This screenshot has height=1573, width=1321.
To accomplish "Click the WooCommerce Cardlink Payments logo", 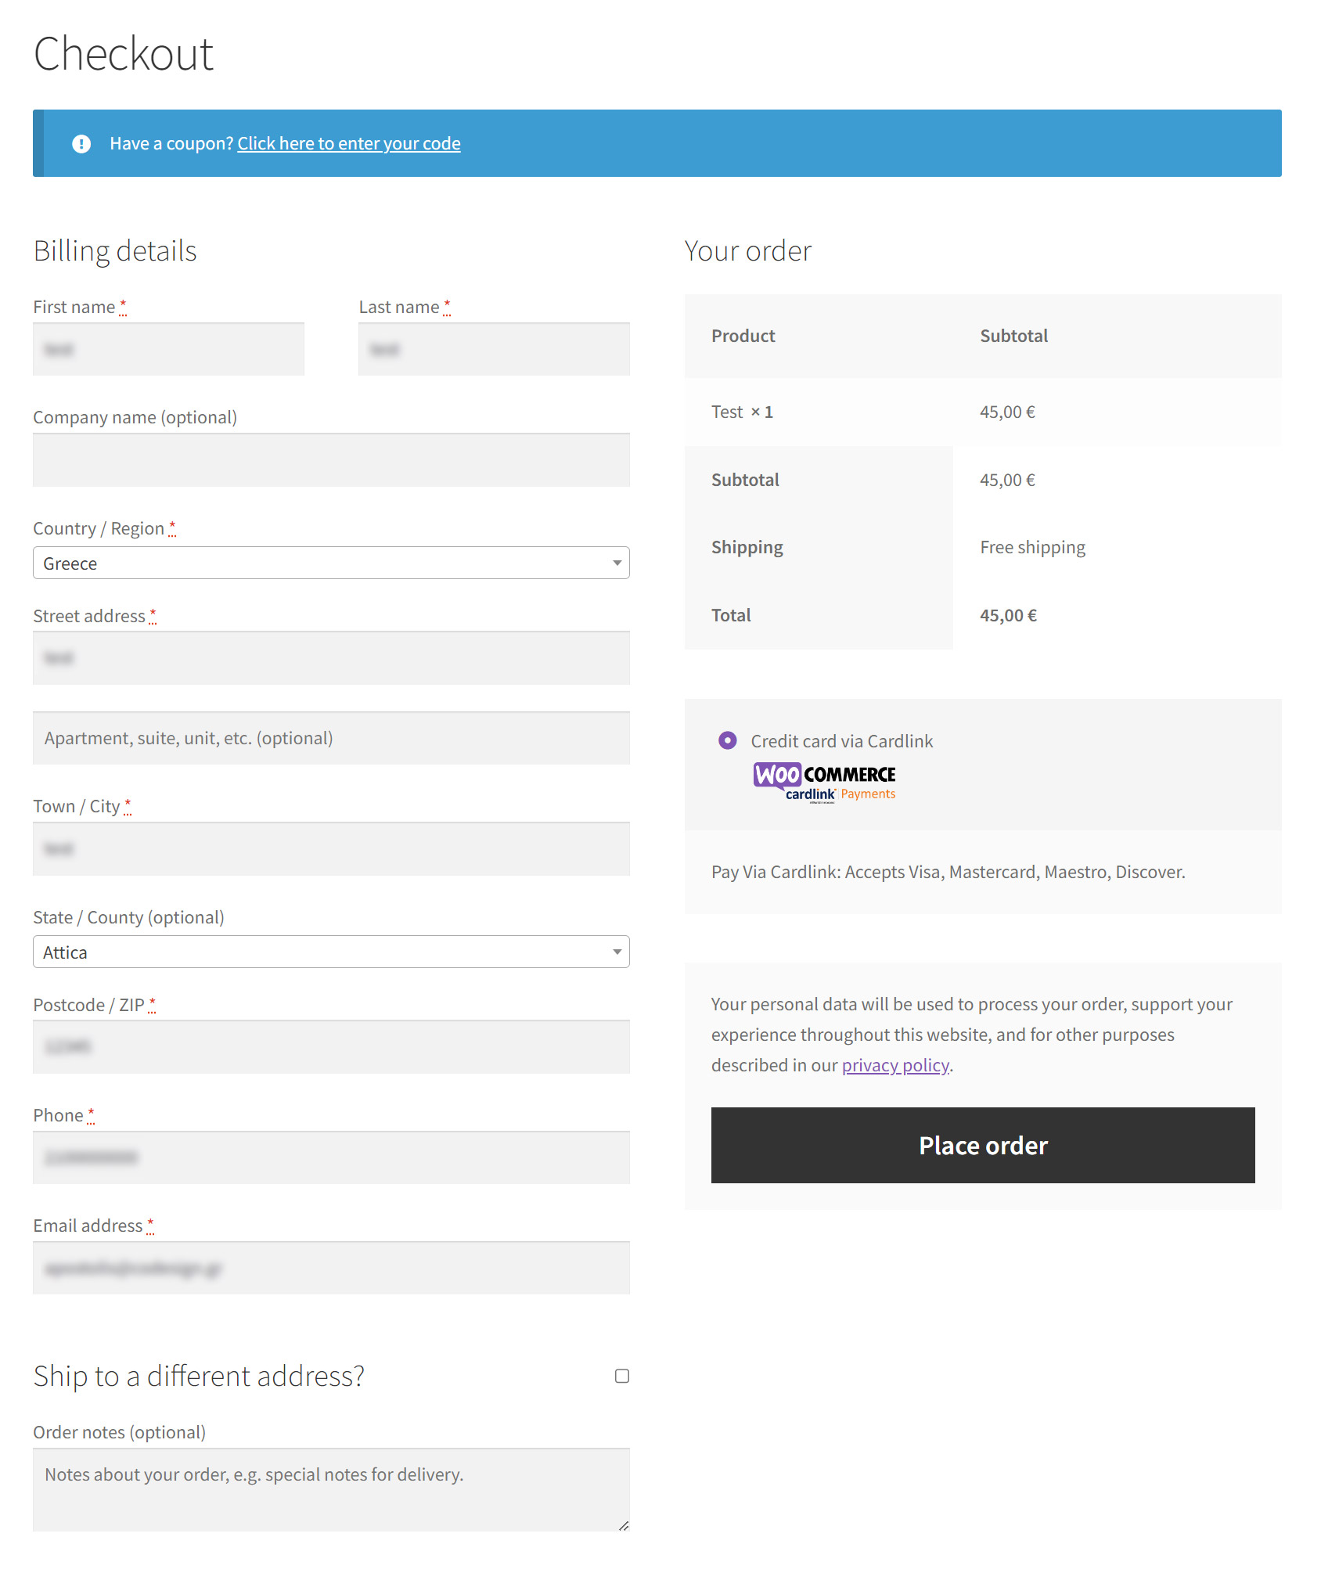I will [x=824, y=783].
